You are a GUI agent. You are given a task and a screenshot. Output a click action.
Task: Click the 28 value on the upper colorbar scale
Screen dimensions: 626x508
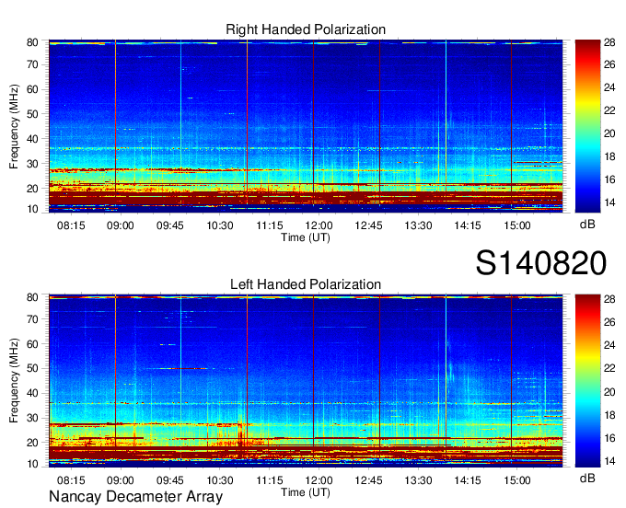point(609,42)
